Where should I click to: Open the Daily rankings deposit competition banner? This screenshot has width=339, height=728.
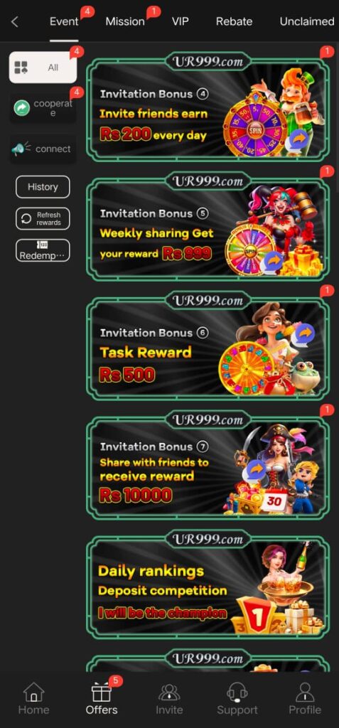pos(208,585)
